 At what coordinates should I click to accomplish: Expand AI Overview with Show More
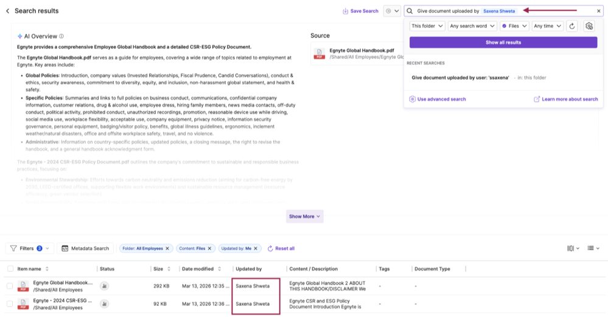[305, 216]
